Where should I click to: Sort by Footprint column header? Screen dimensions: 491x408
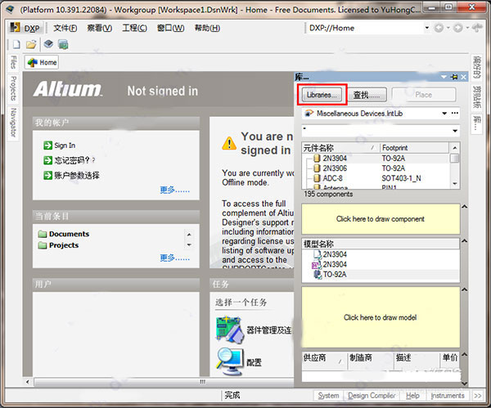(415, 148)
